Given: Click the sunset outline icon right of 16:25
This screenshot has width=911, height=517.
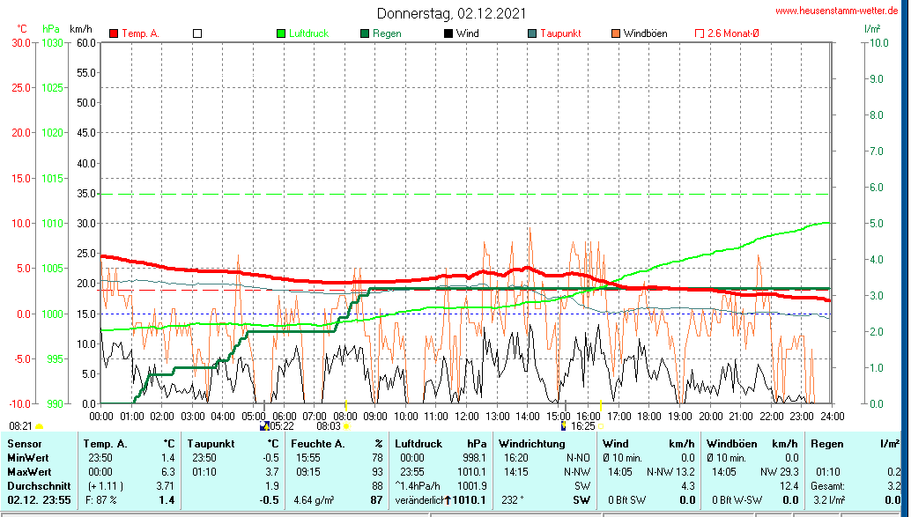Looking at the screenshot, I should coord(601,426).
